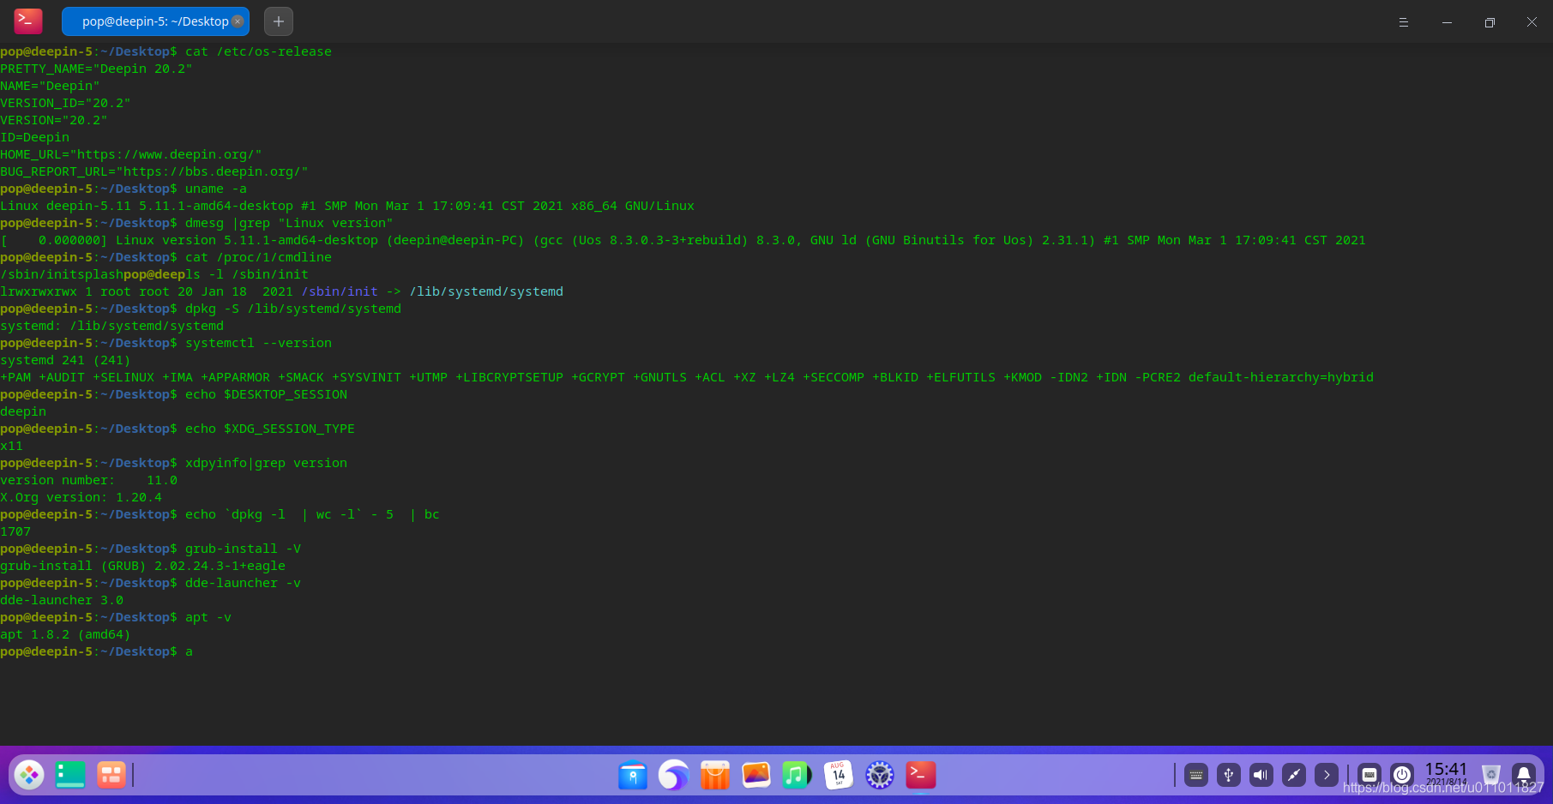
Task: Click the 'apt 1.8.2 (amd64)' output line
Action: click(x=65, y=634)
